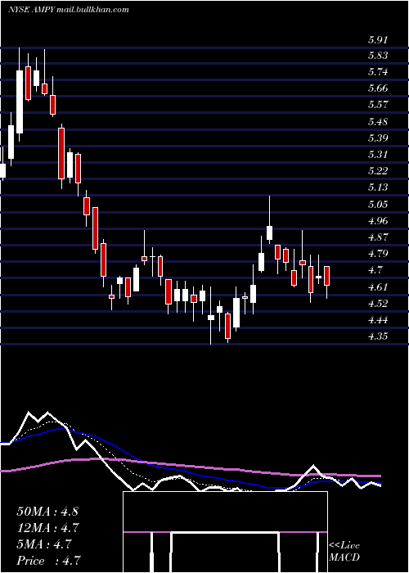Click the 5.05 price axis label
The width and height of the screenshot is (409, 573).
378,205
